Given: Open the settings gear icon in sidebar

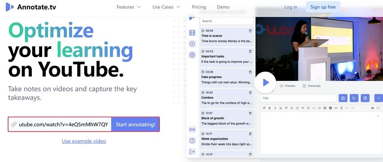Looking at the screenshot, I should click(192, 55).
